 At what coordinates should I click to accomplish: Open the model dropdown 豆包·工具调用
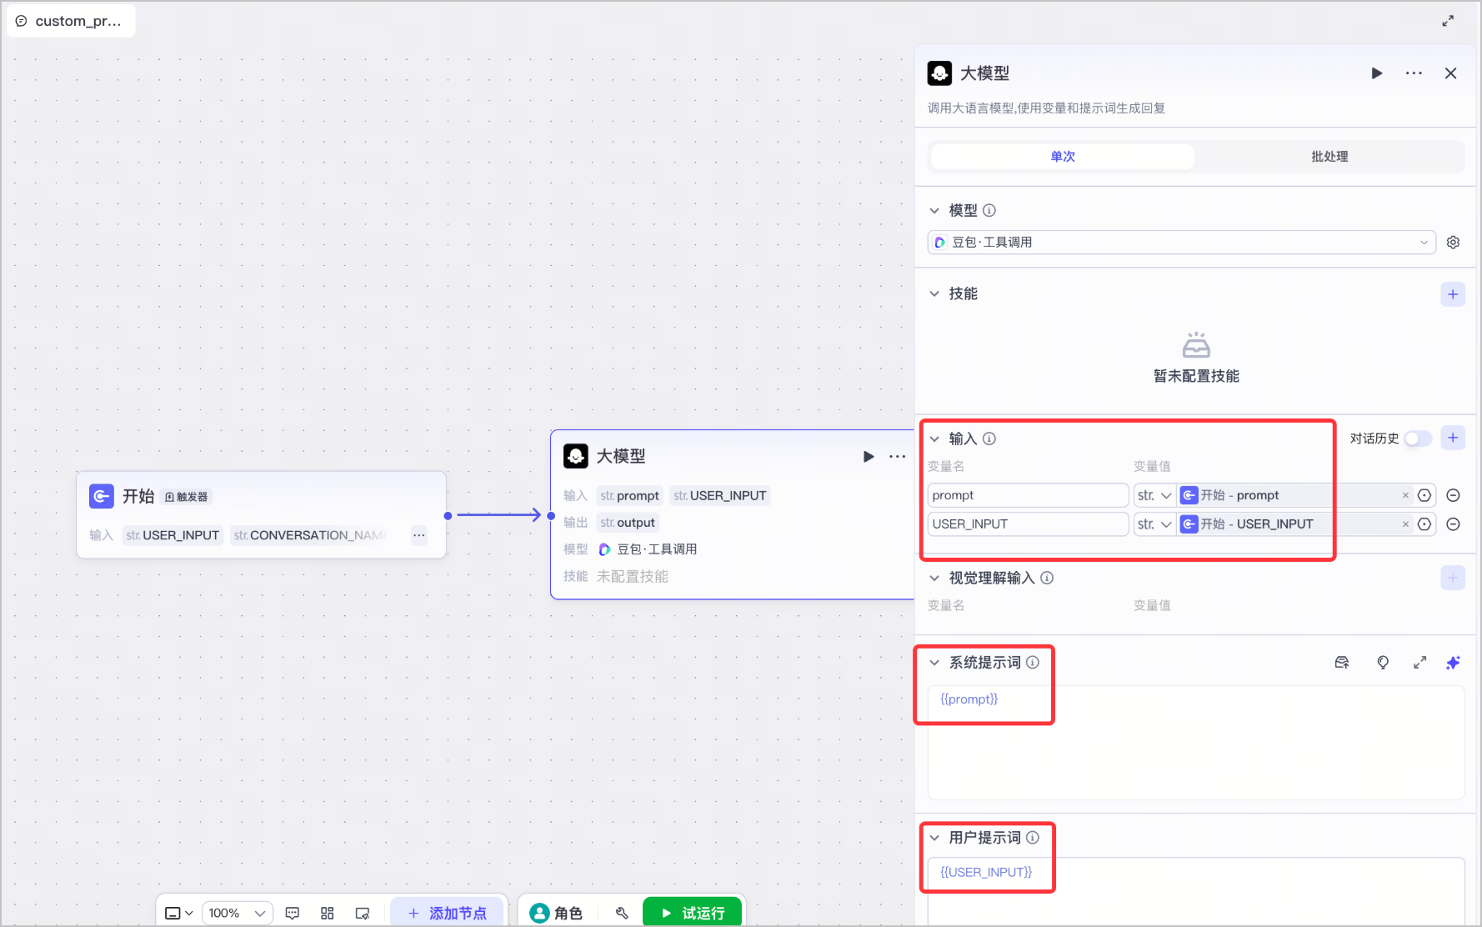[1181, 243]
